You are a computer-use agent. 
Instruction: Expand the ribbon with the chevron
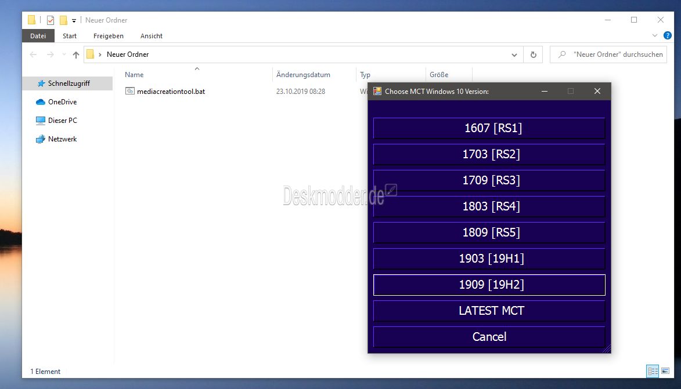click(655, 35)
